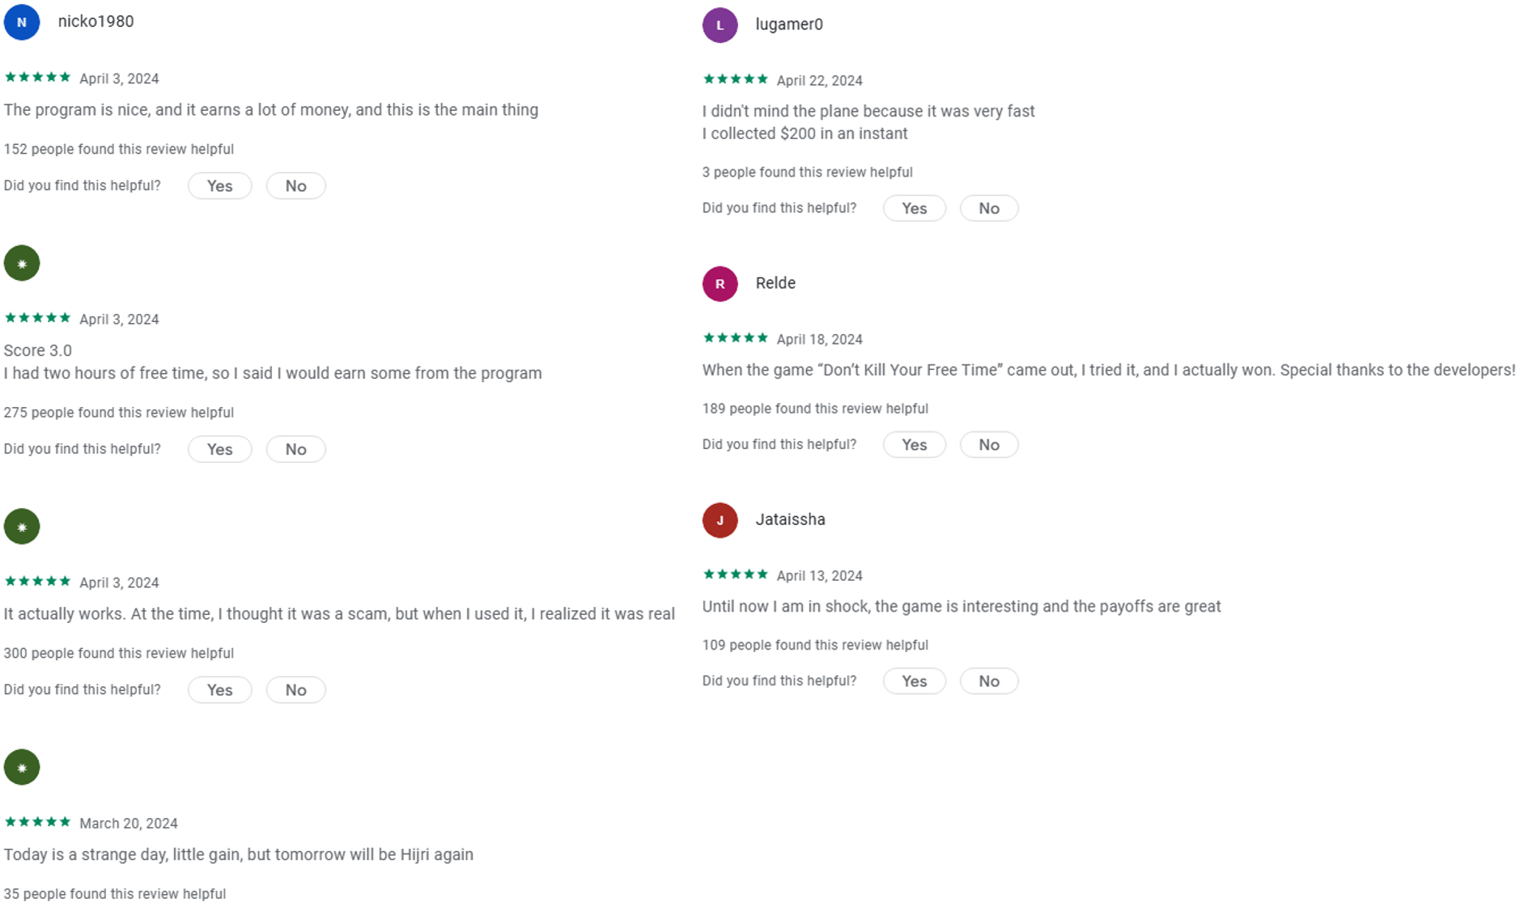Click star rating on nicko1980's review
1520x907 pixels.
pyautogui.click(x=37, y=78)
